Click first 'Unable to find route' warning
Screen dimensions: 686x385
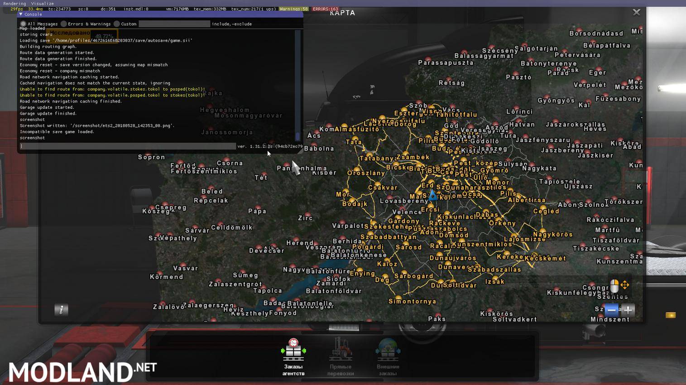pos(112,89)
